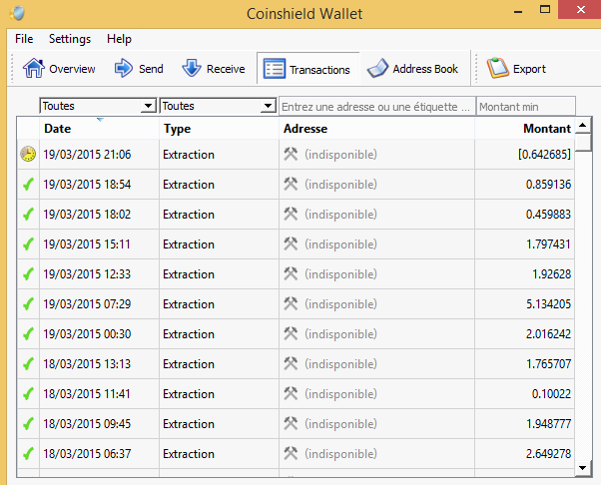Screen dimensions: 601x485
Task: Click the Montant min input field
Action: tap(526, 106)
